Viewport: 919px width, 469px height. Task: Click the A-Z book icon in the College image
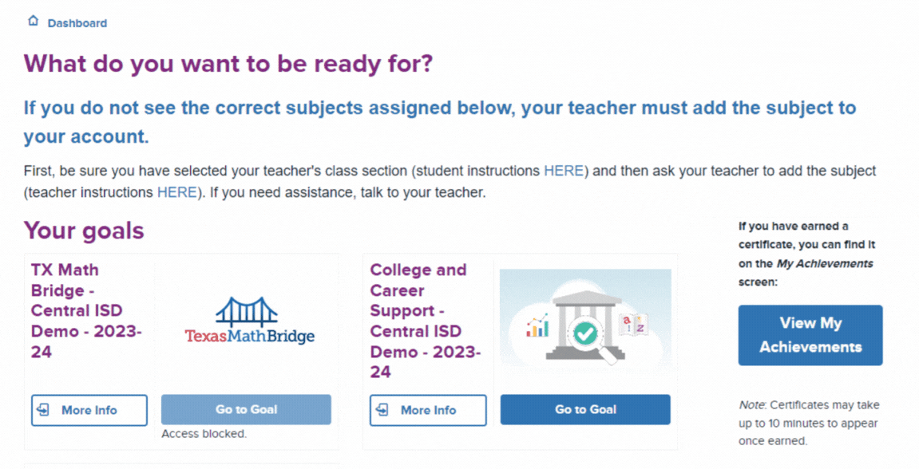coord(635,323)
